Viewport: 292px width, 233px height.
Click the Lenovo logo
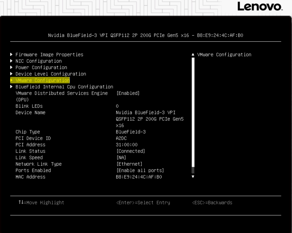click(260, 7)
